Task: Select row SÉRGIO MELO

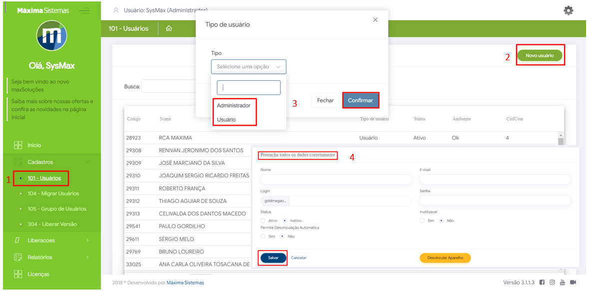Action: [x=188, y=239]
